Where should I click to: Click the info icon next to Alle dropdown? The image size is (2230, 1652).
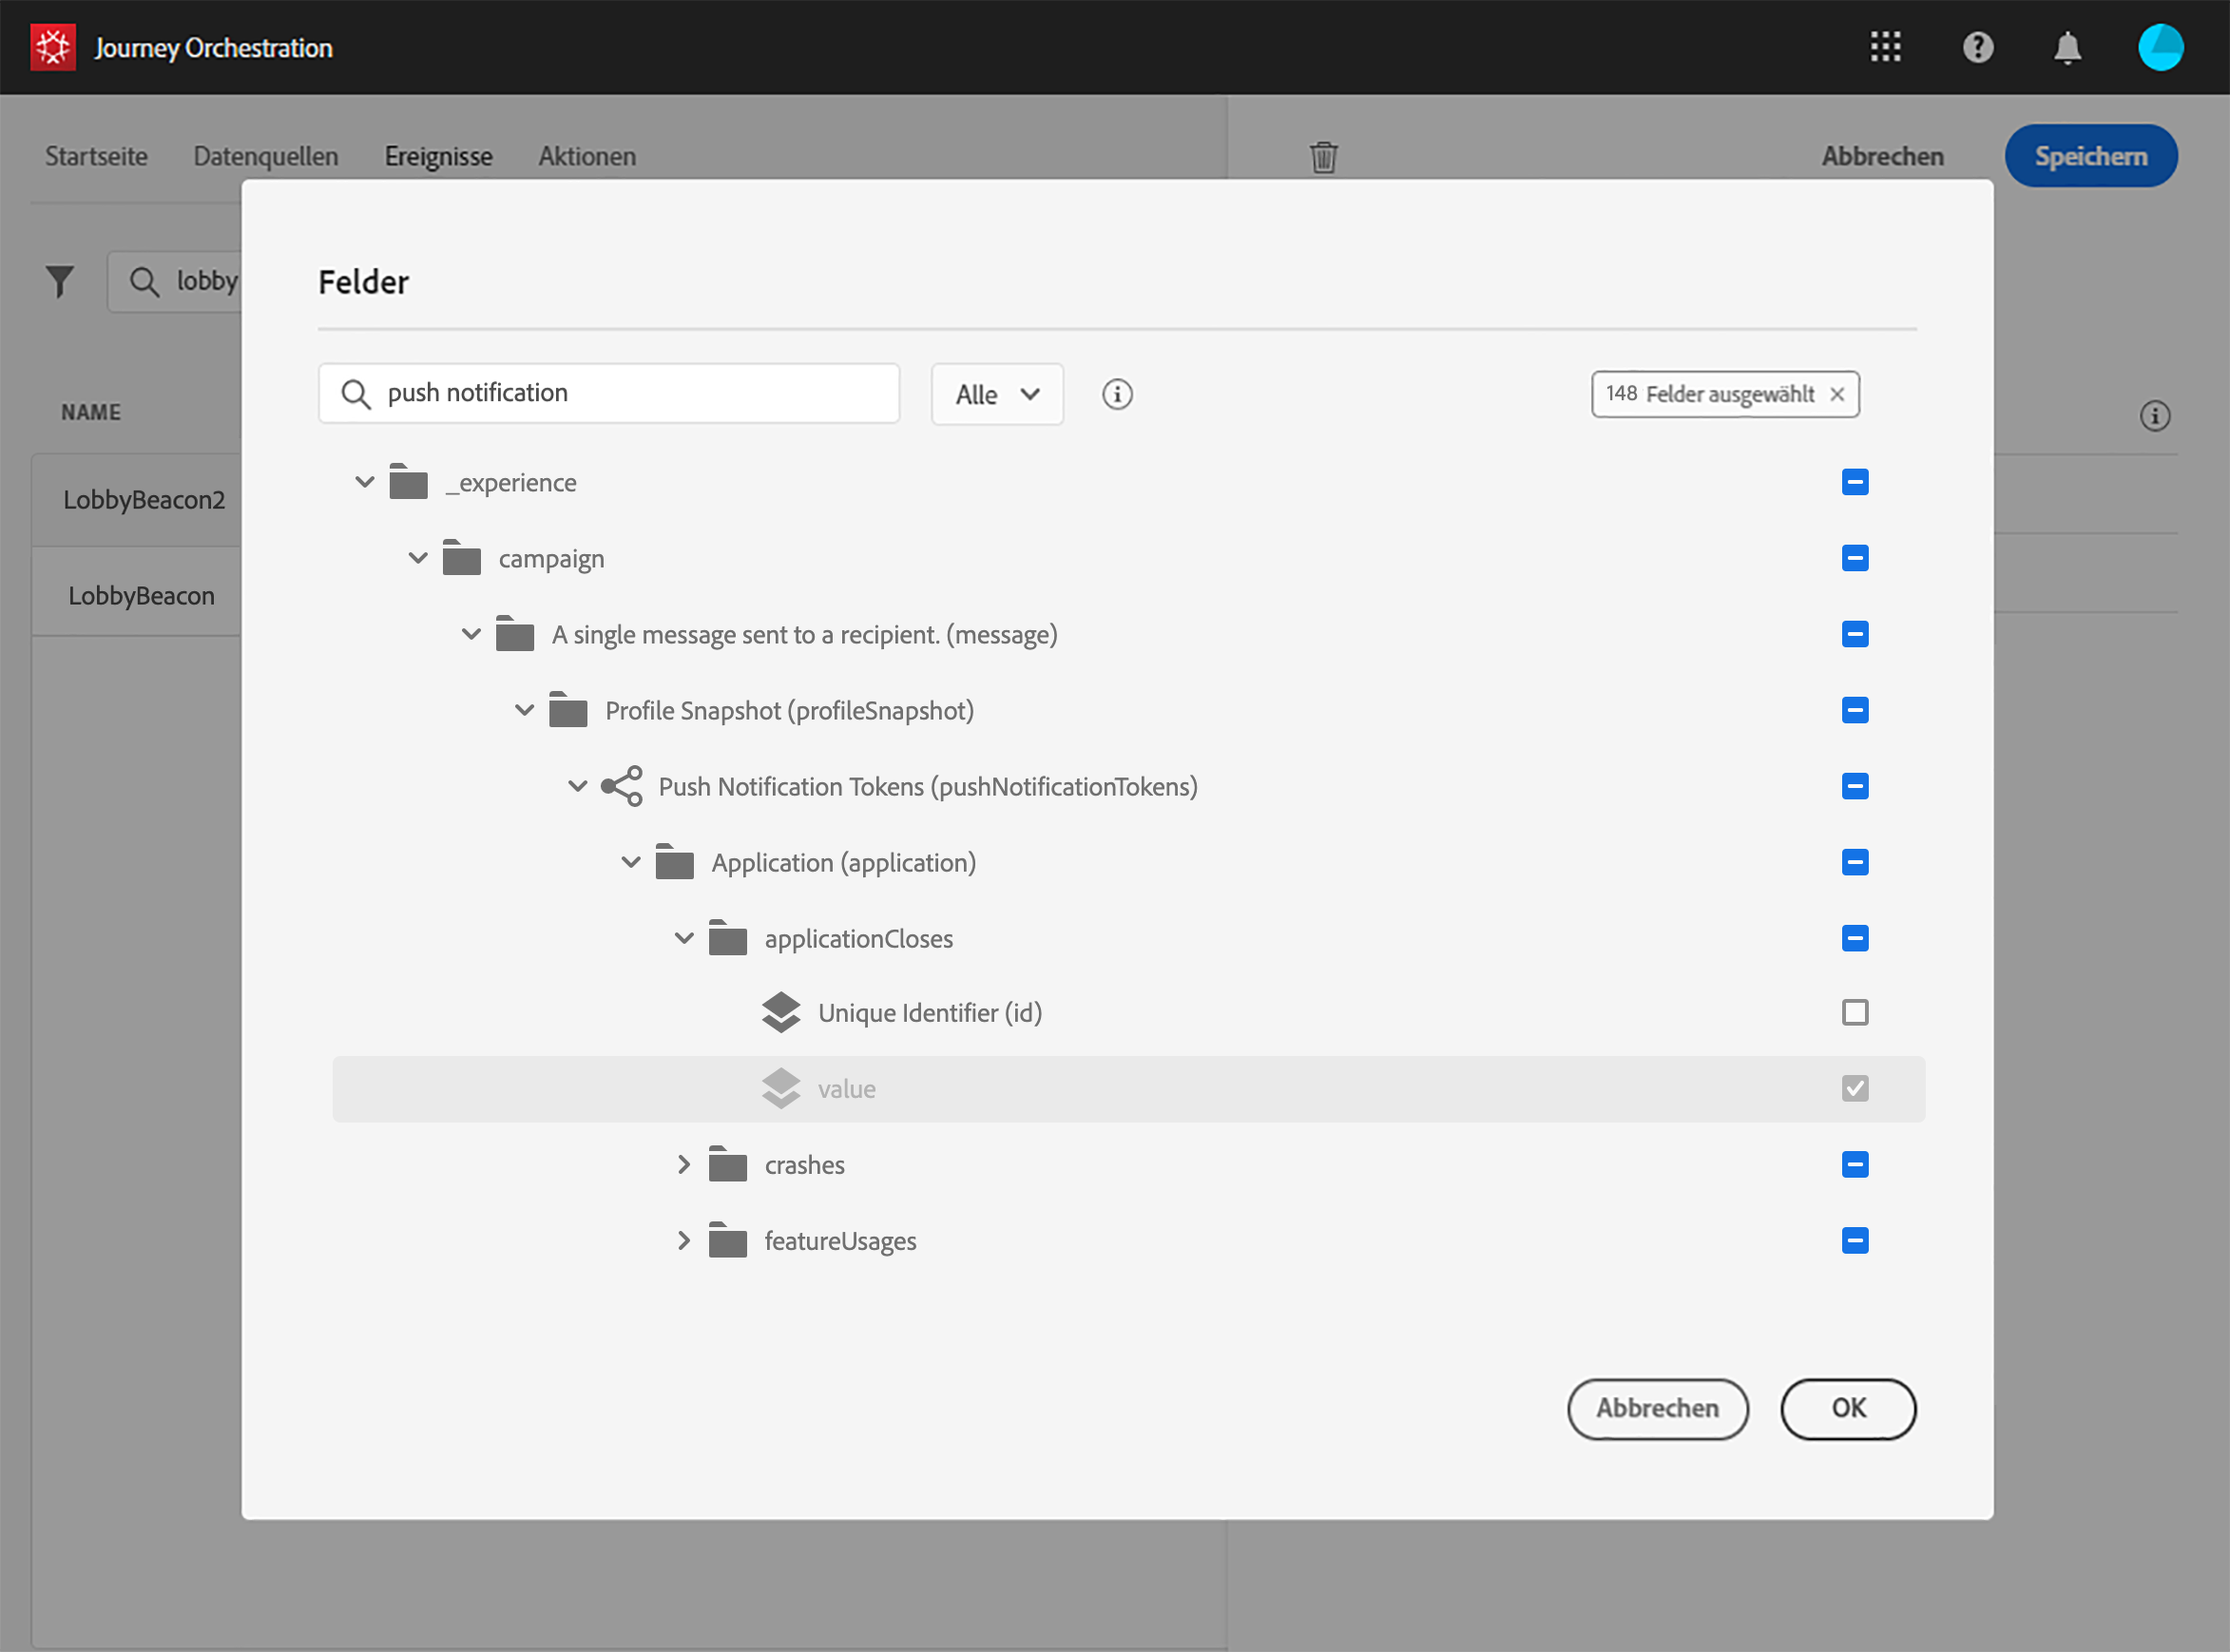(x=1117, y=394)
